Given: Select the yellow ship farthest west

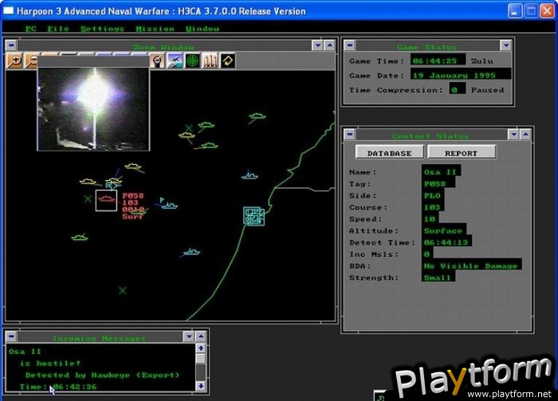Looking at the screenshot, I should [x=88, y=182].
